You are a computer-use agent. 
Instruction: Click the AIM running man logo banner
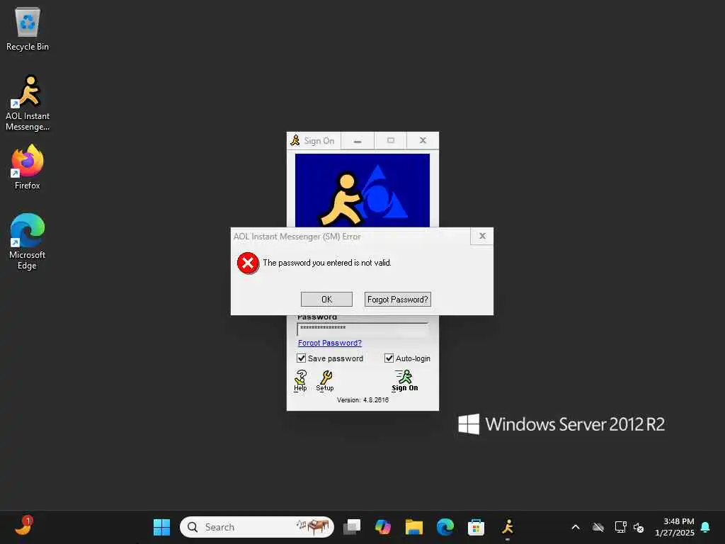[x=362, y=191]
